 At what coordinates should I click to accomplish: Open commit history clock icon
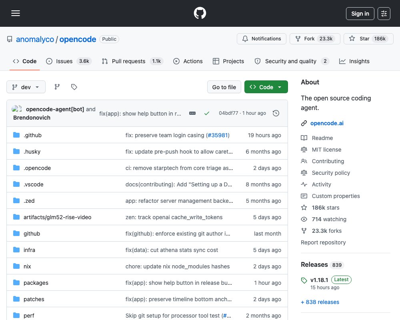[x=276, y=113]
